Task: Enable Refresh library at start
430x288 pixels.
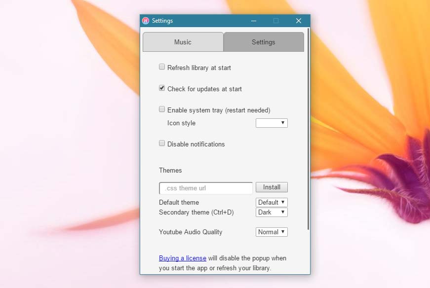Action: [162, 67]
